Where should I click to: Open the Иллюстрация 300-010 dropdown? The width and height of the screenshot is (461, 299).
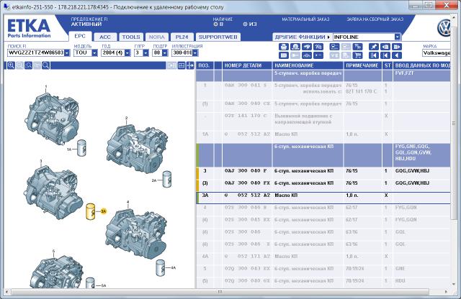tap(195, 52)
